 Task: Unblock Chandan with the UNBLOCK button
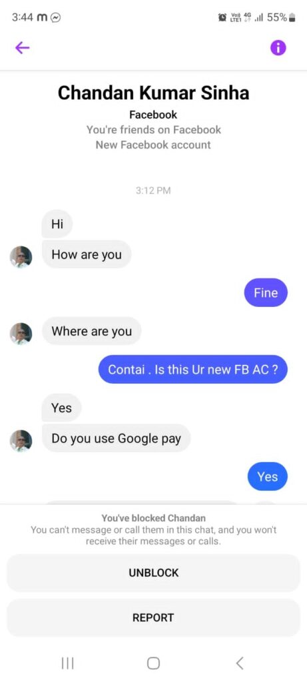[x=153, y=573]
